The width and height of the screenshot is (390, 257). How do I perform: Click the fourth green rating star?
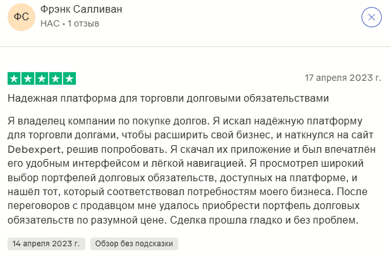56,79
